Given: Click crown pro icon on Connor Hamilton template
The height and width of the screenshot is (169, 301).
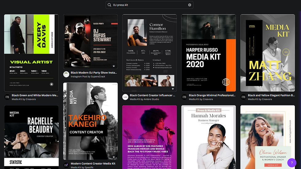Looking at the screenshot, I should coord(173,89).
